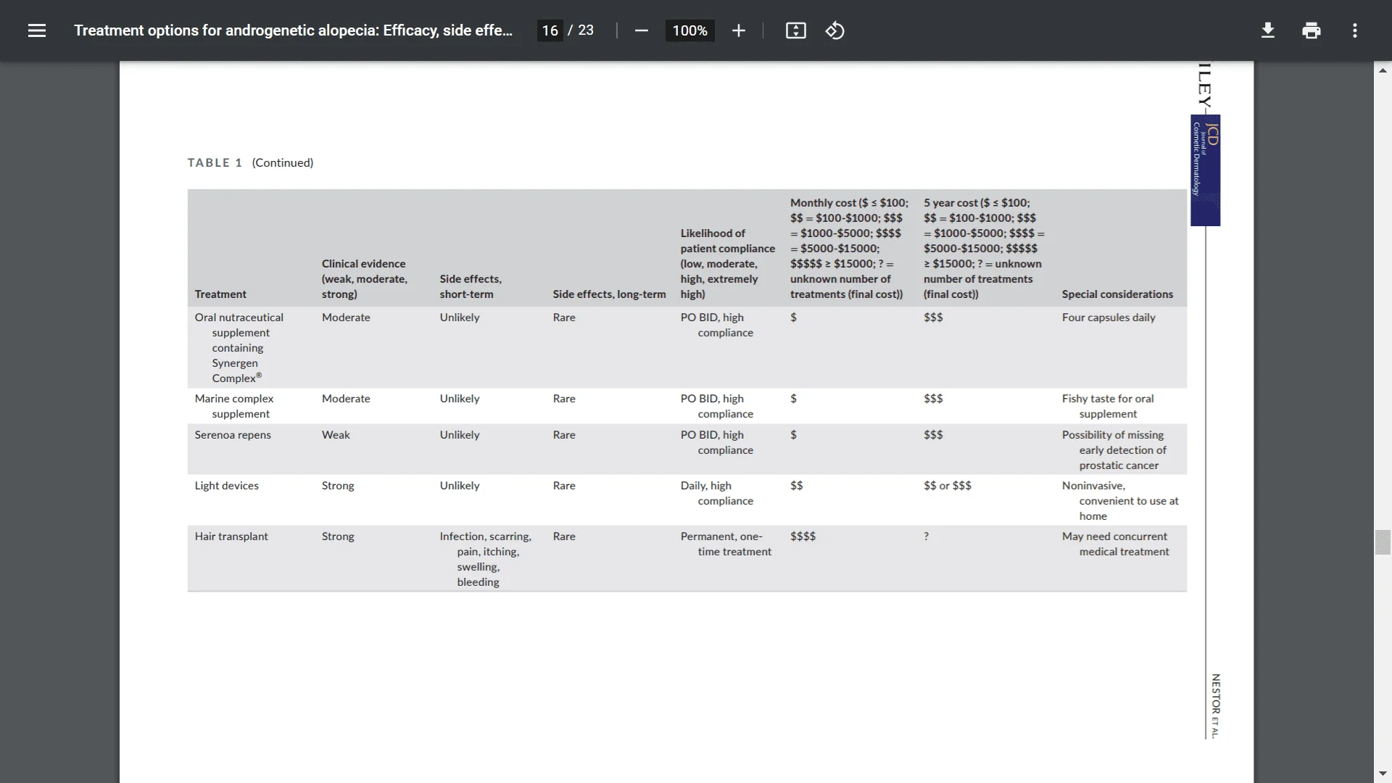Click 'May need concurrent medical treatment'
Screen dimensions: 1392x783
[1116, 544]
